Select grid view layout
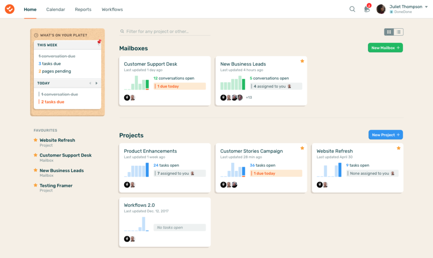 click(389, 32)
